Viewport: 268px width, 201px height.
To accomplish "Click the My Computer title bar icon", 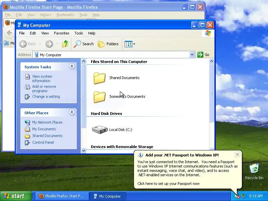I will tap(19, 25).
